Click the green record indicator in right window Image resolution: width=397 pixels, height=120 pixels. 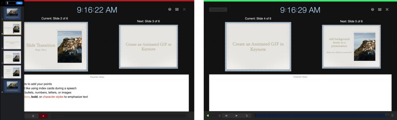click(208, 116)
